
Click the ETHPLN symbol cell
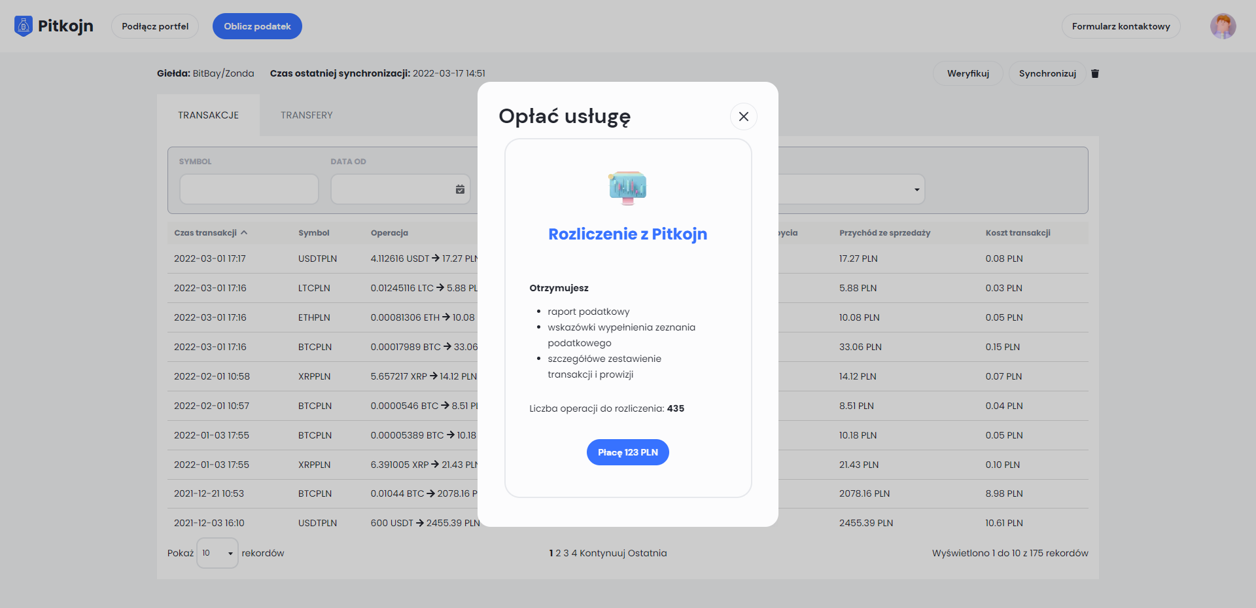point(314,317)
